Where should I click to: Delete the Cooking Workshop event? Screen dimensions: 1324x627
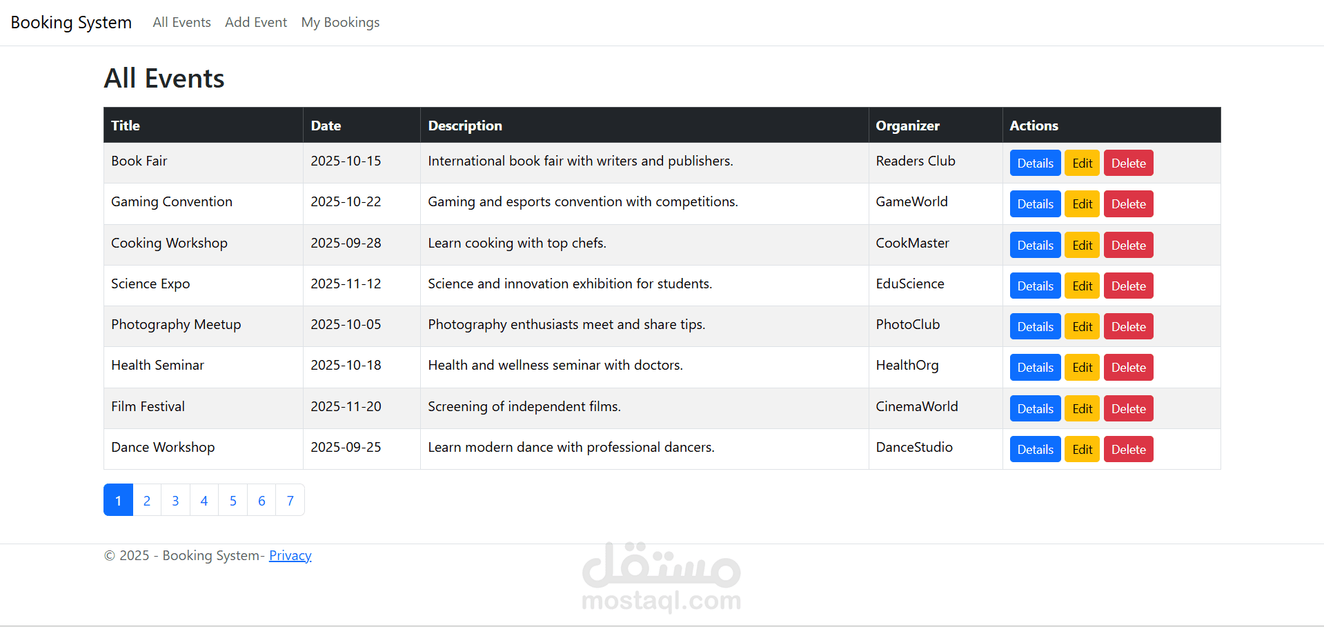(1128, 246)
